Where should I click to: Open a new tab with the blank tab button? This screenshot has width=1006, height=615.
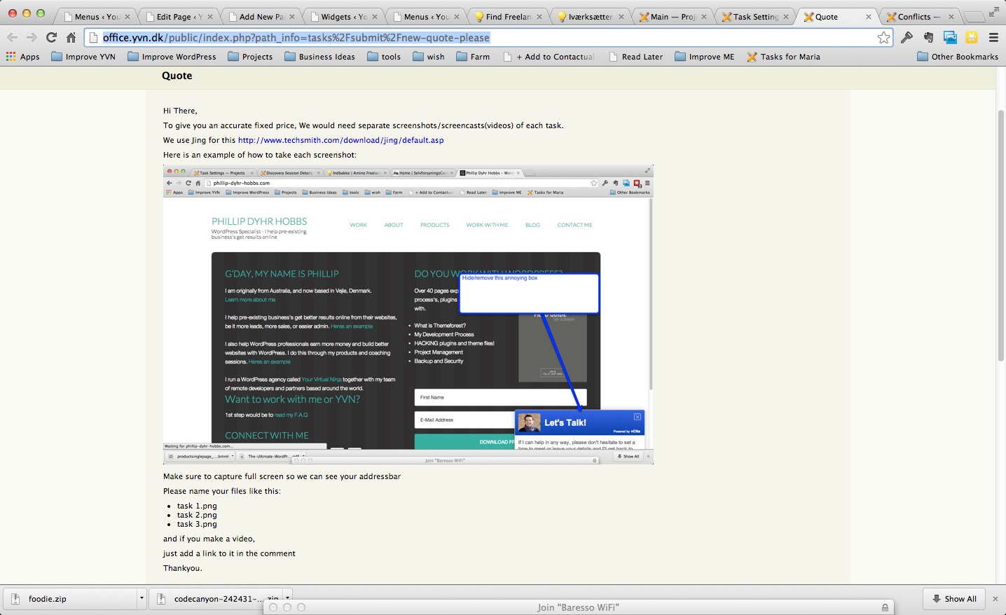[x=974, y=17]
